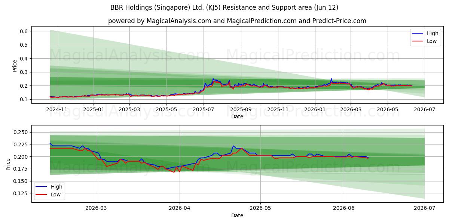Click the '0.200' value on the bottom y-axis

(x=21, y=157)
